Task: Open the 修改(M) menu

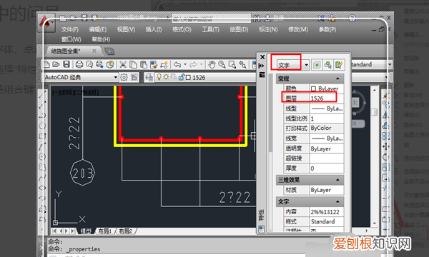Action: coord(298,29)
